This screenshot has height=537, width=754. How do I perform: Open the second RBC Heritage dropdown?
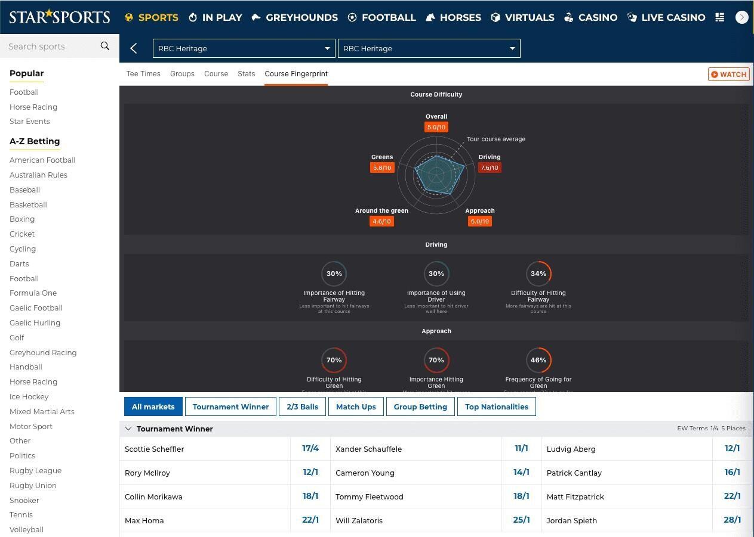429,48
